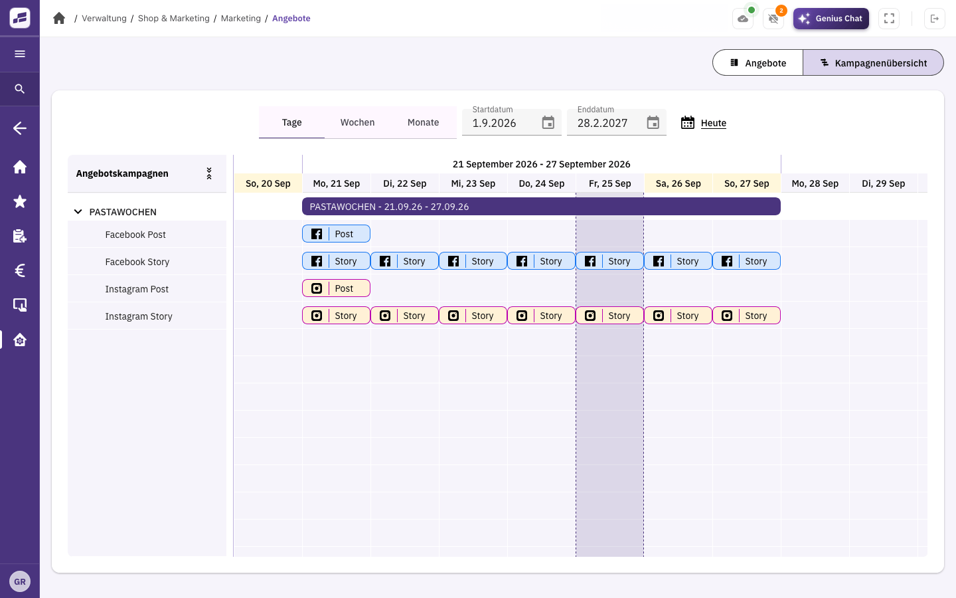Viewport: 956px width, 598px height.
Task: Click the logout icon at top right
Action: coord(935,19)
